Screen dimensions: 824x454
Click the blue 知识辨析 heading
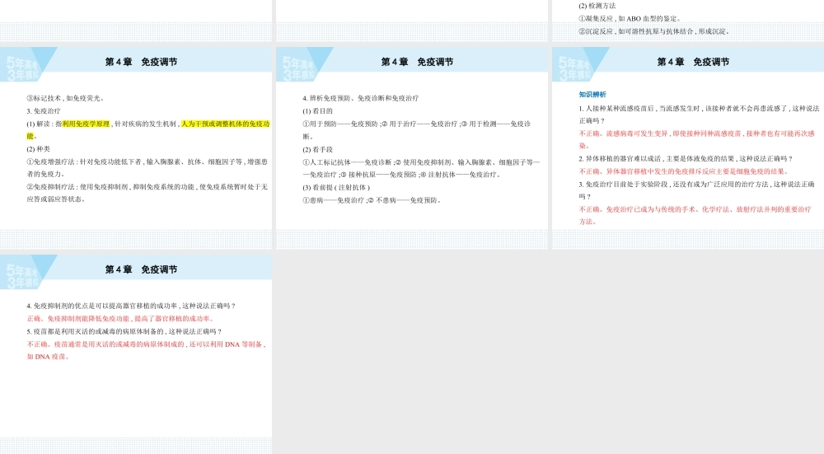pos(592,95)
